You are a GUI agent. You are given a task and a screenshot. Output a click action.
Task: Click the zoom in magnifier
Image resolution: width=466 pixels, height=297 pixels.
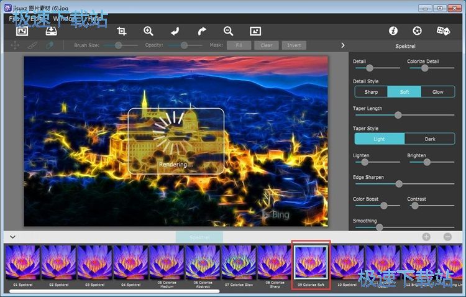click(x=148, y=31)
